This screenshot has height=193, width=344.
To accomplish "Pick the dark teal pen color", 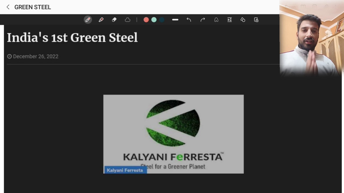I will click(x=162, y=20).
